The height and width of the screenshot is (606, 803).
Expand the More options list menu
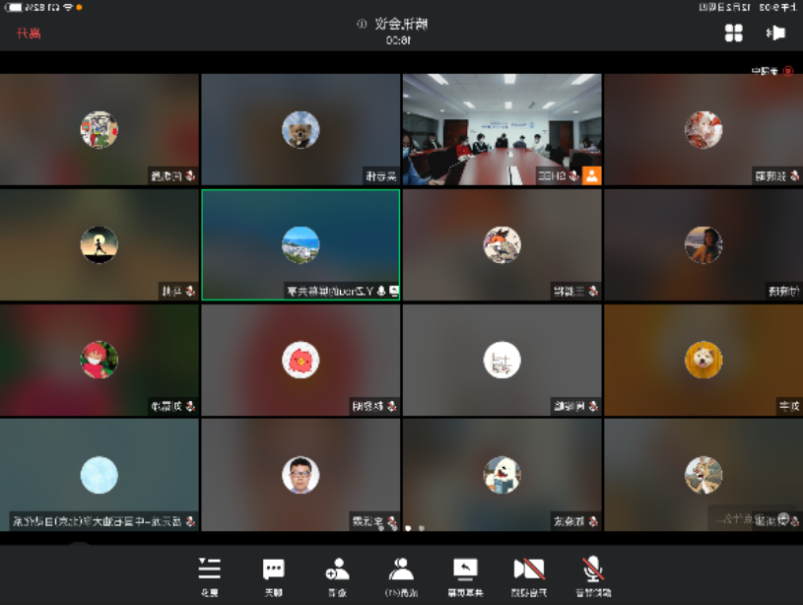coord(210,573)
